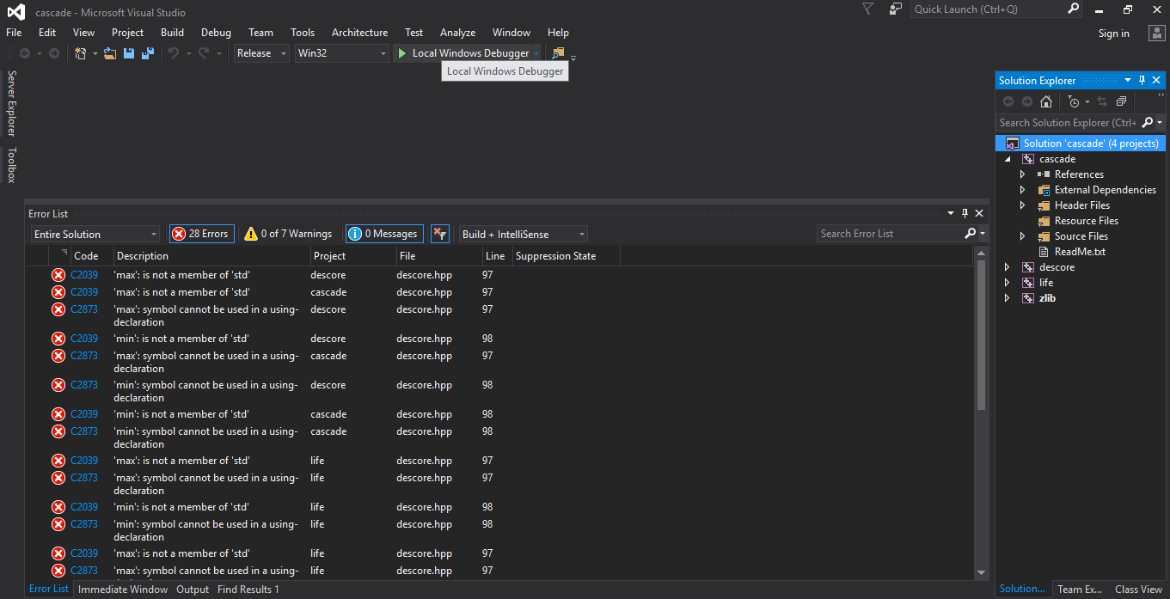The height and width of the screenshot is (599, 1170).
Task: Sort errors by the Project column header
Action: 353,256
